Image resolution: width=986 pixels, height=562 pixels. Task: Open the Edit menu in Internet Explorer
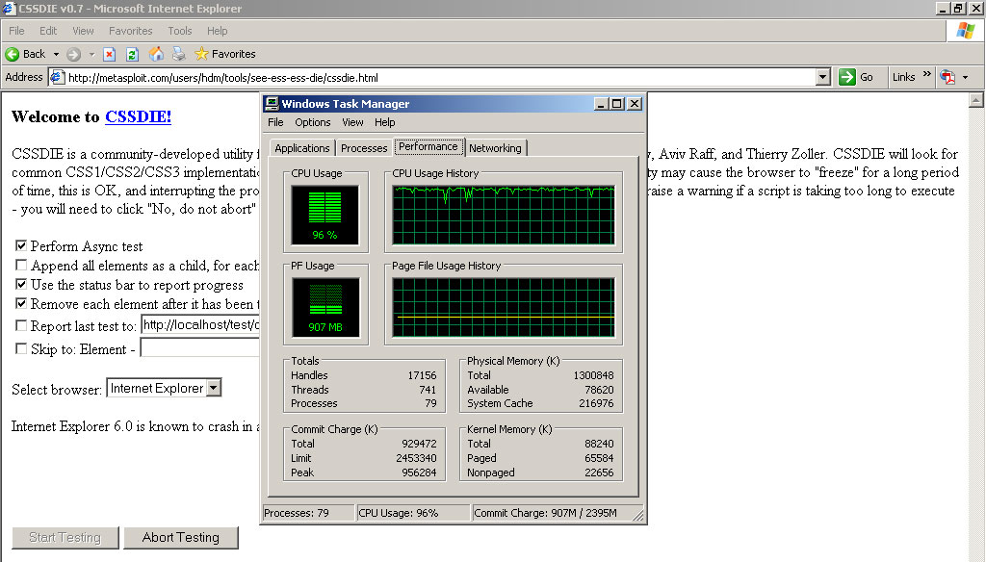(x=48, y=31)
